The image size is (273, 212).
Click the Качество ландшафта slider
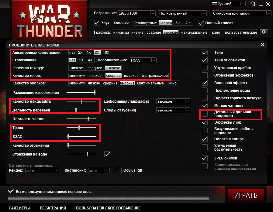coord(81,101)
